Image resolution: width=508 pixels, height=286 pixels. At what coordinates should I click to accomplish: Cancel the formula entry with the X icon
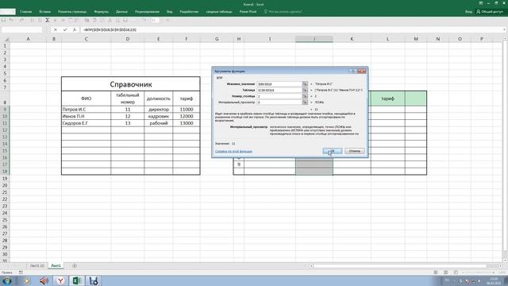coord(56,29)
